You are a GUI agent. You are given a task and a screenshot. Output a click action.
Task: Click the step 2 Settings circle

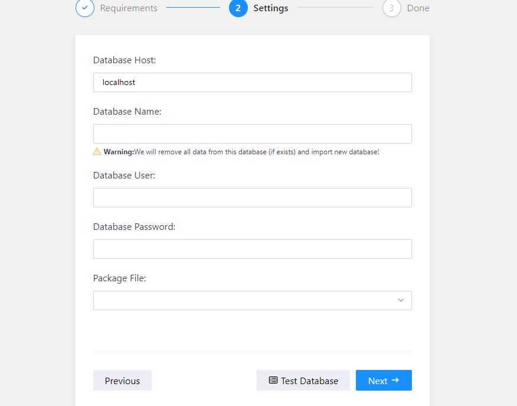238,8
